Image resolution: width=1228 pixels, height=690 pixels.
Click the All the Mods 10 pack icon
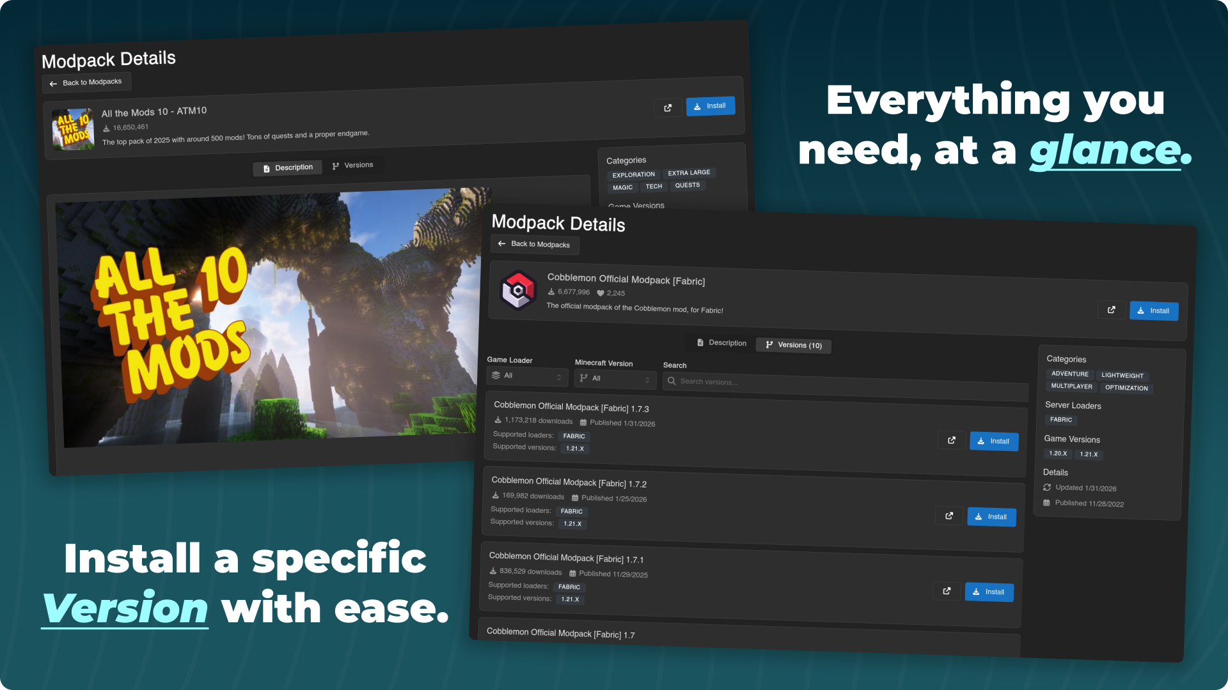point(73,129)
